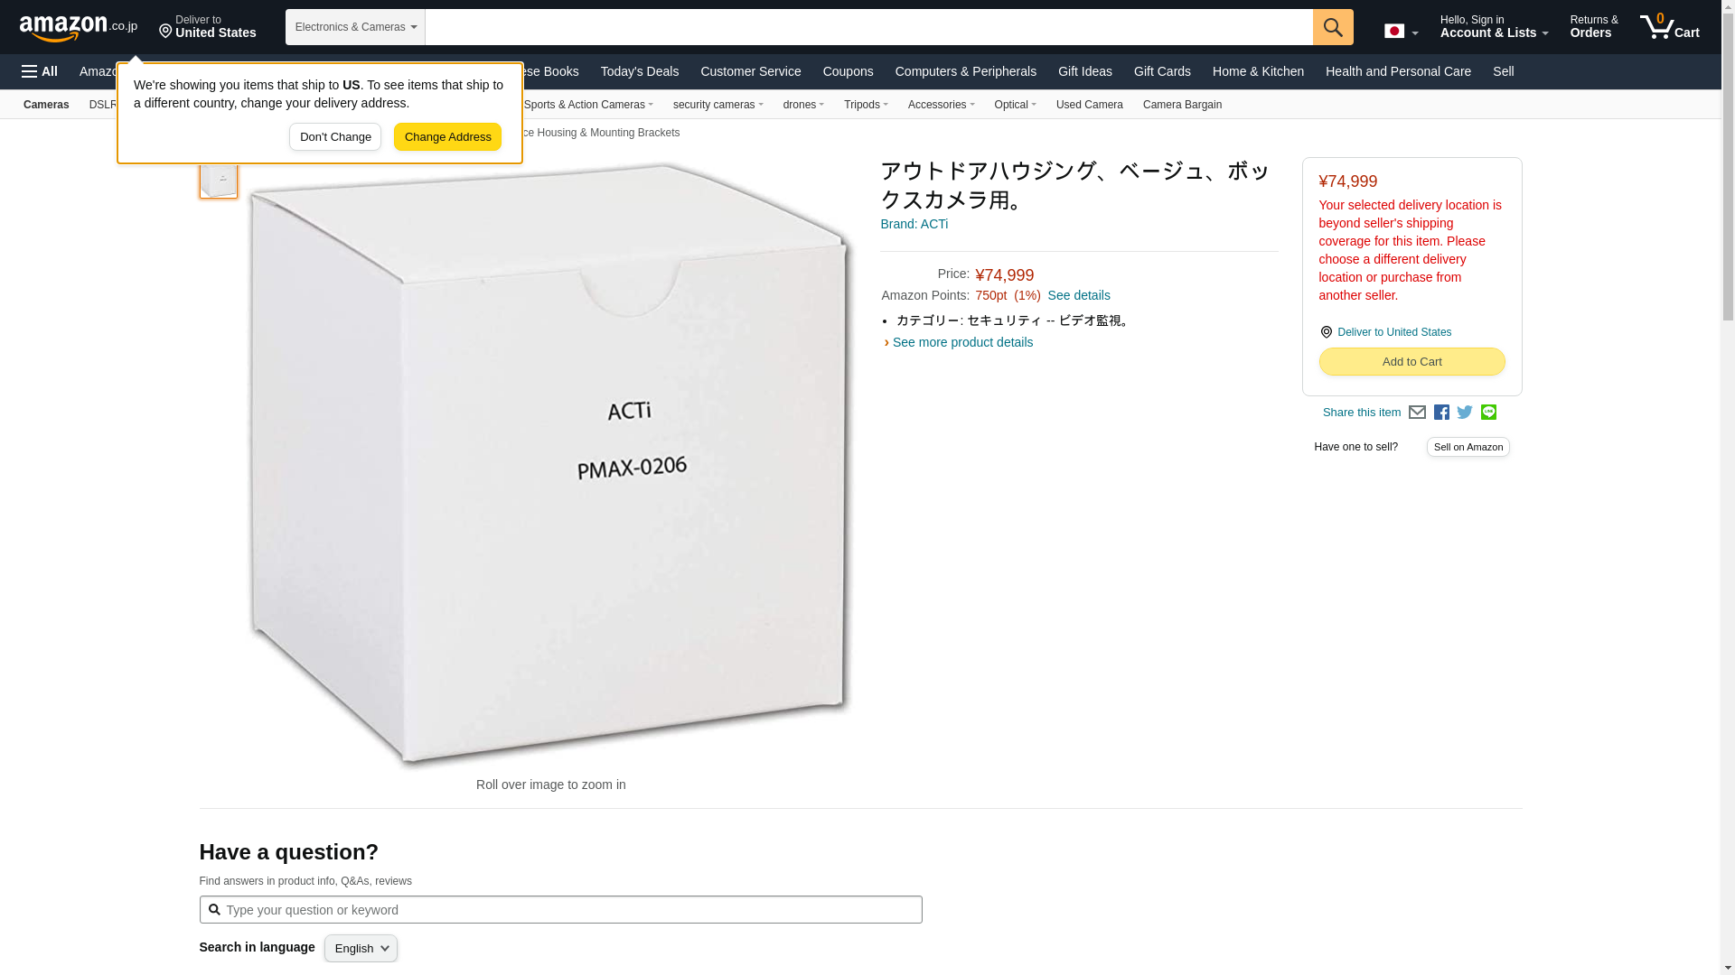
Task: Expand the Tripods submenu
Action: 866,105
